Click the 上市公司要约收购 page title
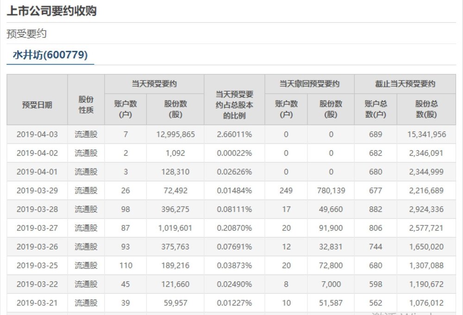 pos(52,11)
